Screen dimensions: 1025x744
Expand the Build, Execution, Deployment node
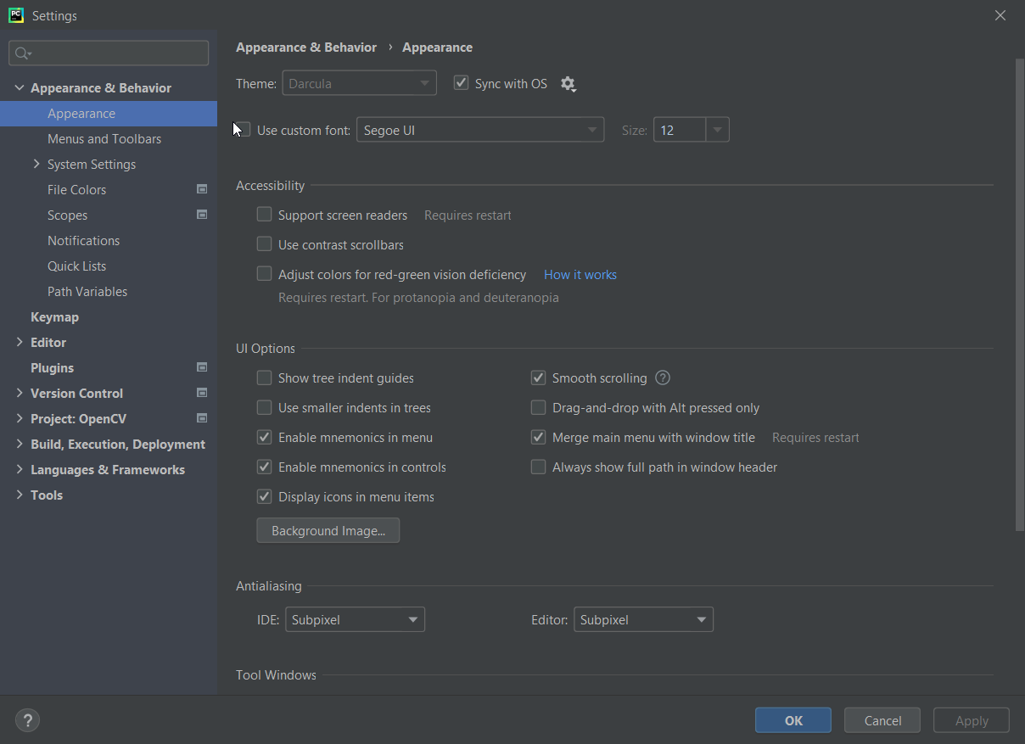click(20, 444)
